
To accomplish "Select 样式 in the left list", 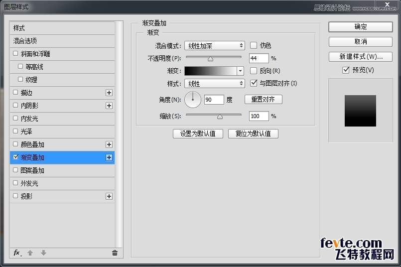I will [x=62, y=28].
